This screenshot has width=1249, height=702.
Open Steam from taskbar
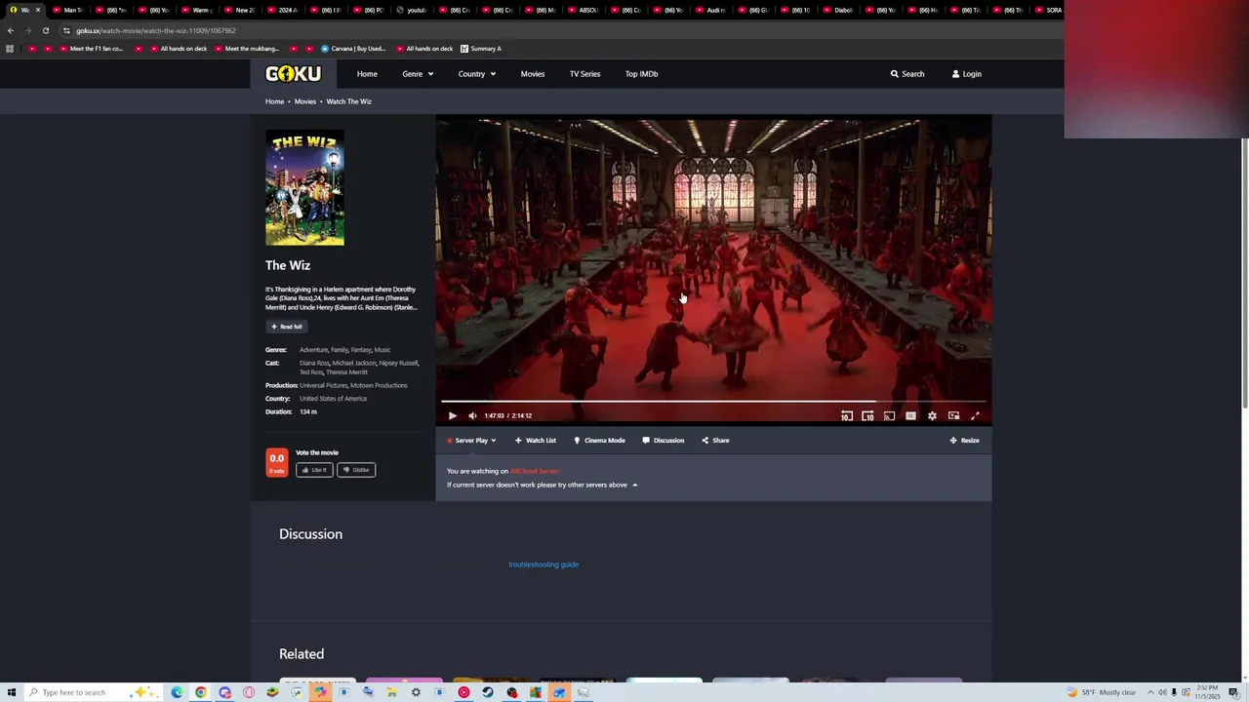(x=488, y=692)
